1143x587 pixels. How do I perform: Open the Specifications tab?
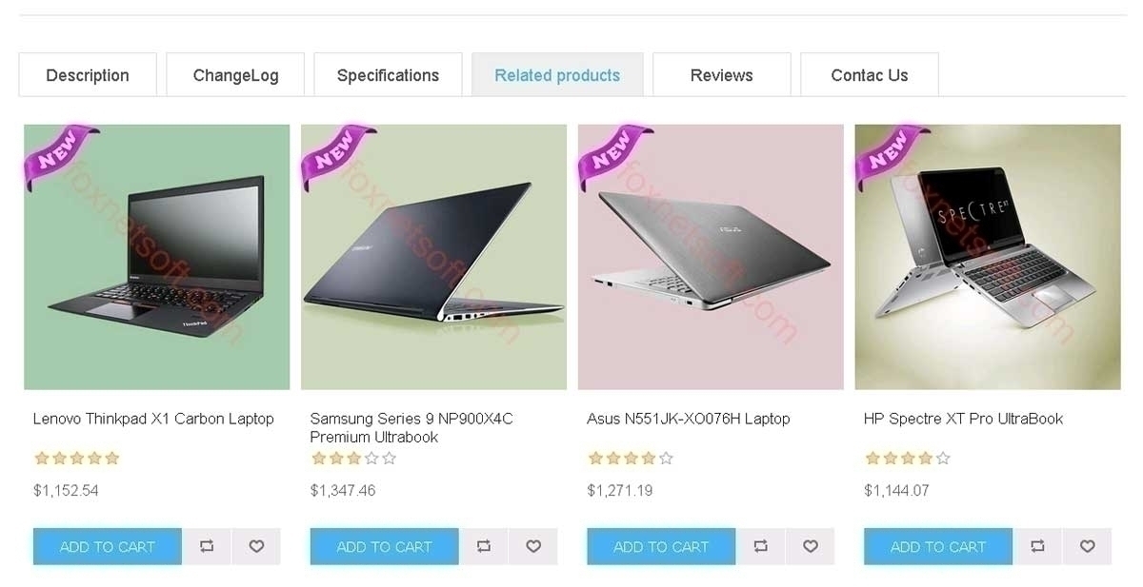click(388, 74)
